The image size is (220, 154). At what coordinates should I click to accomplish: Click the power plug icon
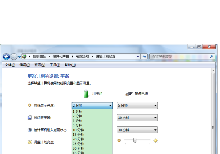[129, 94]
